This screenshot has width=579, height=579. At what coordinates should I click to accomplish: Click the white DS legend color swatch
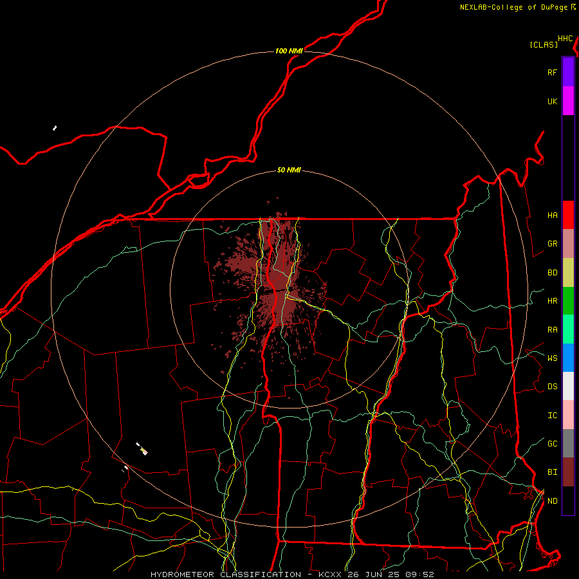[568, 386]
